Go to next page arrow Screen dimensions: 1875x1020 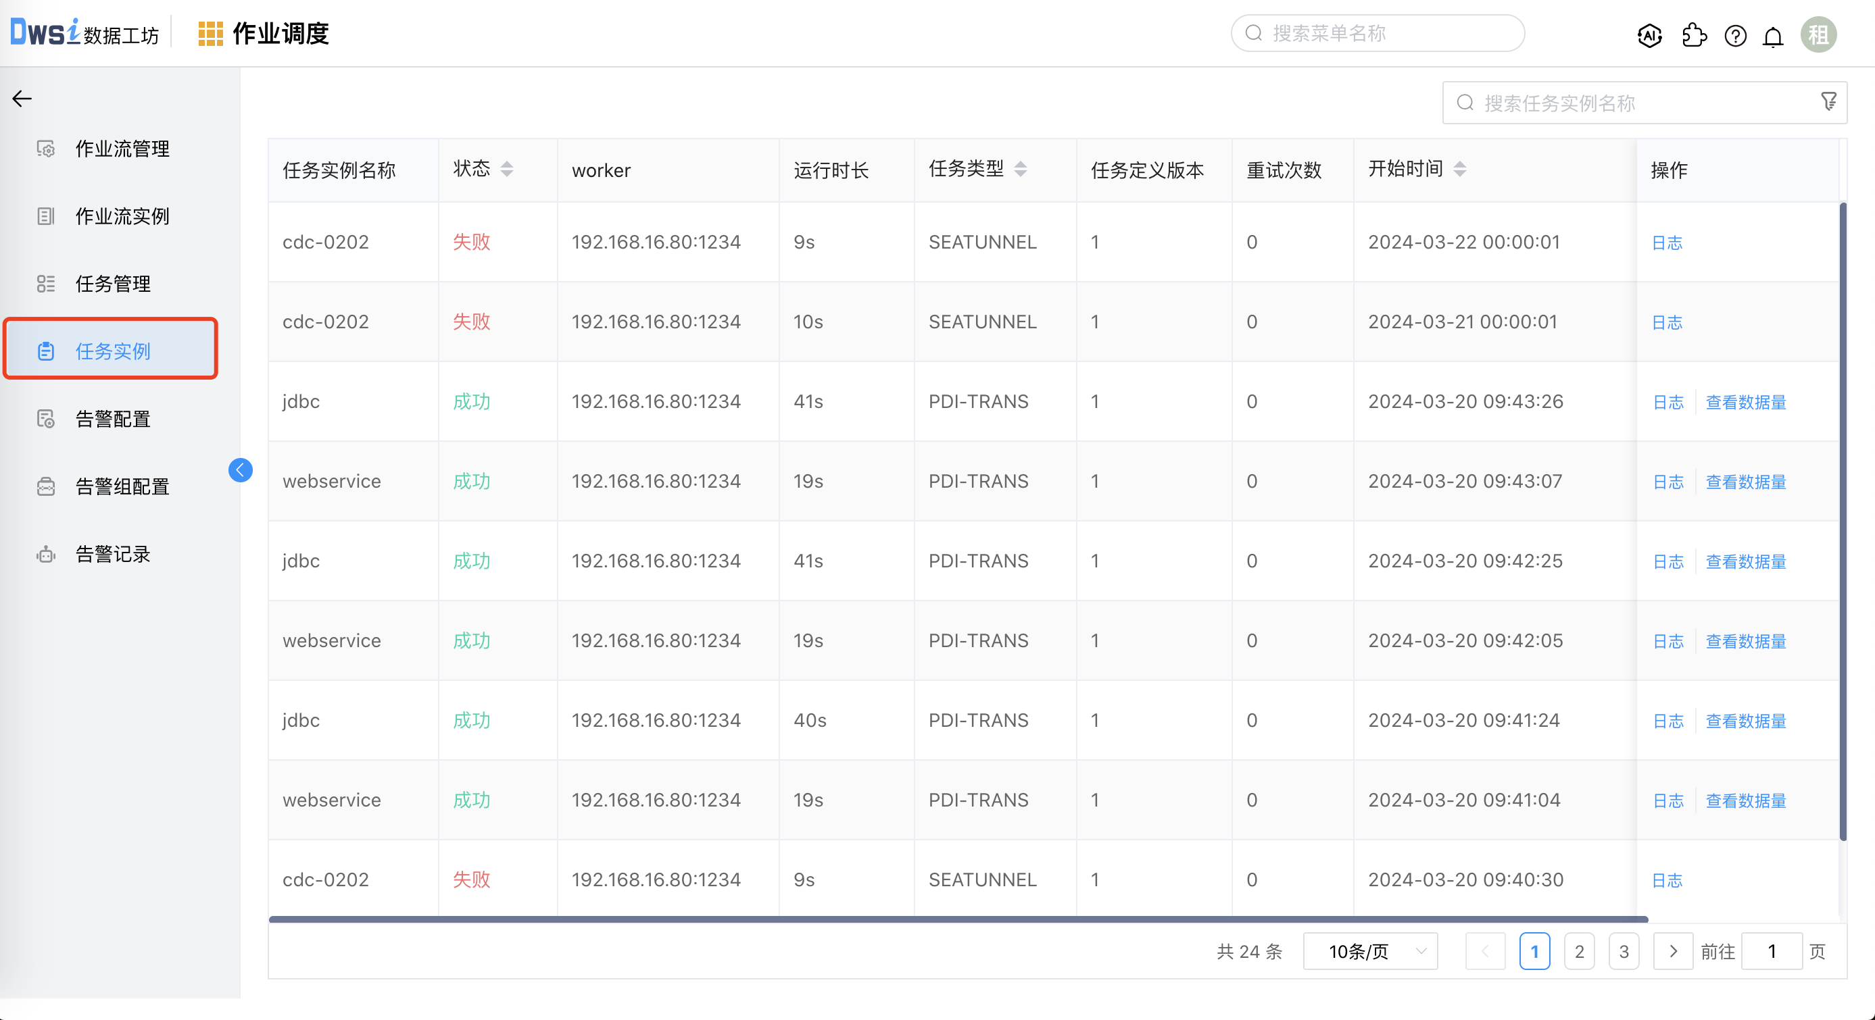point(1673,951)
